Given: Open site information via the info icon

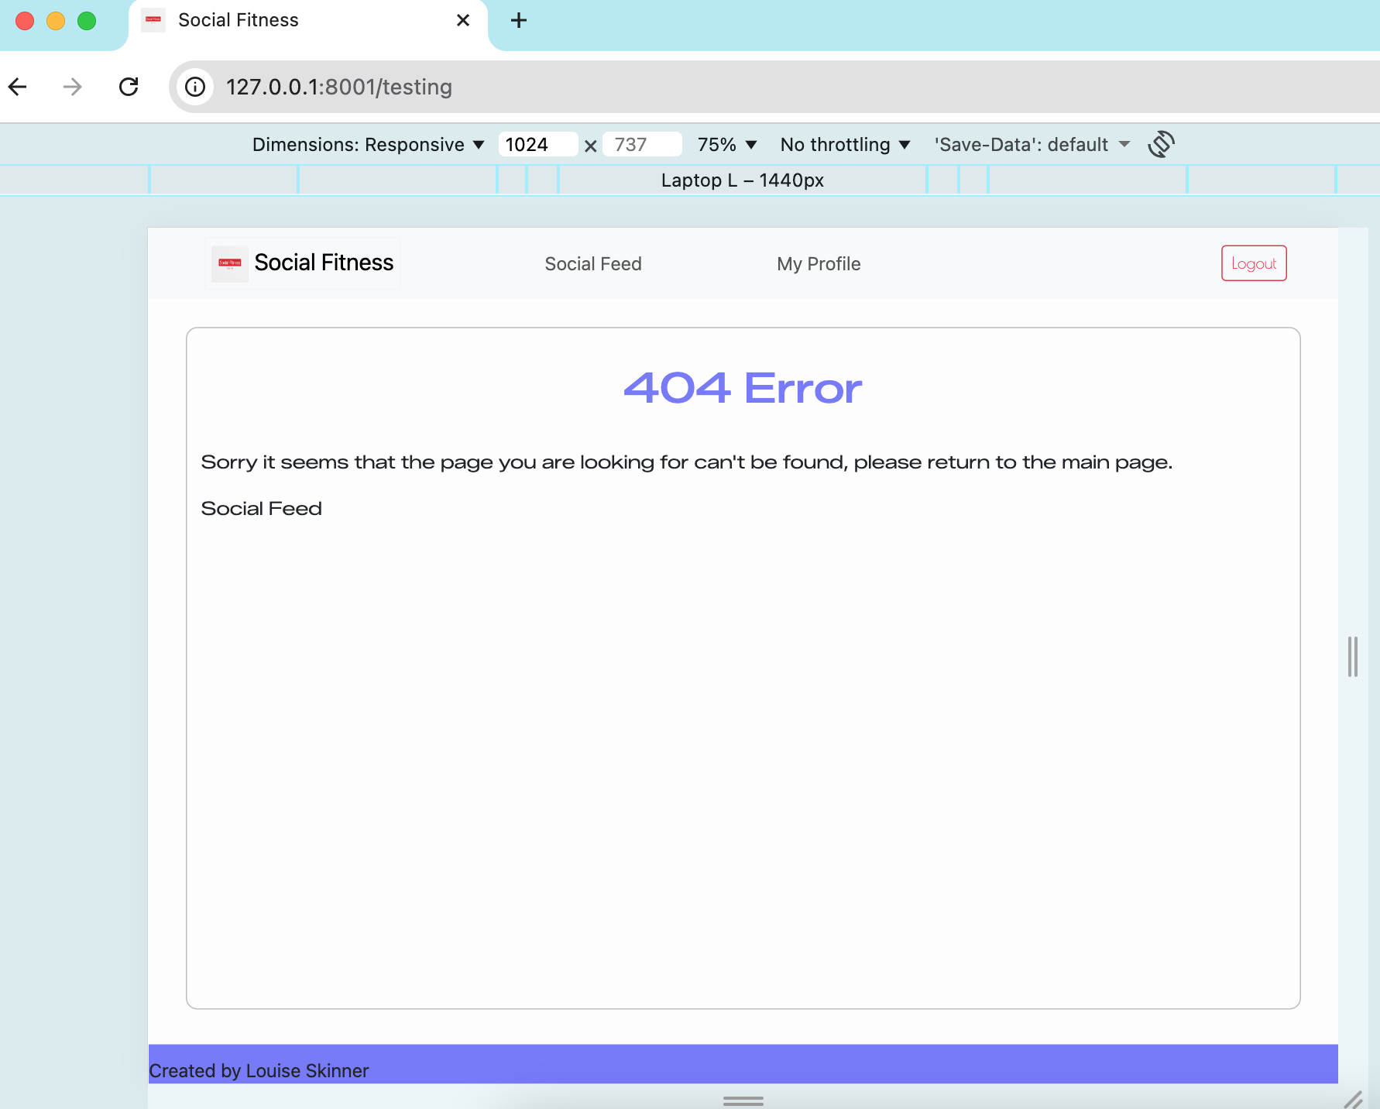Looking at the screenshot, I should point(194,87).
